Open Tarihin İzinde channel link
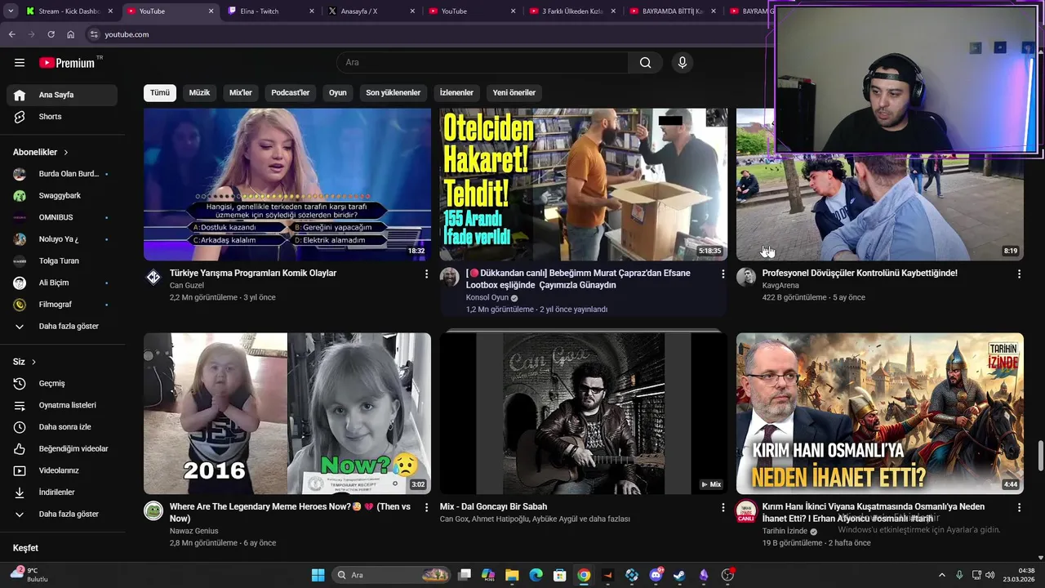 785,531
